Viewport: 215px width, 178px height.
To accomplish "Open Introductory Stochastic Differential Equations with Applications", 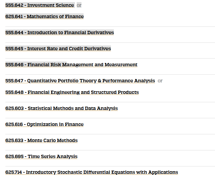I will 92,172.
